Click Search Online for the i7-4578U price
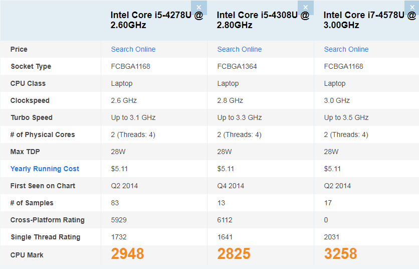419x269 pixels. tap(346, 49)
